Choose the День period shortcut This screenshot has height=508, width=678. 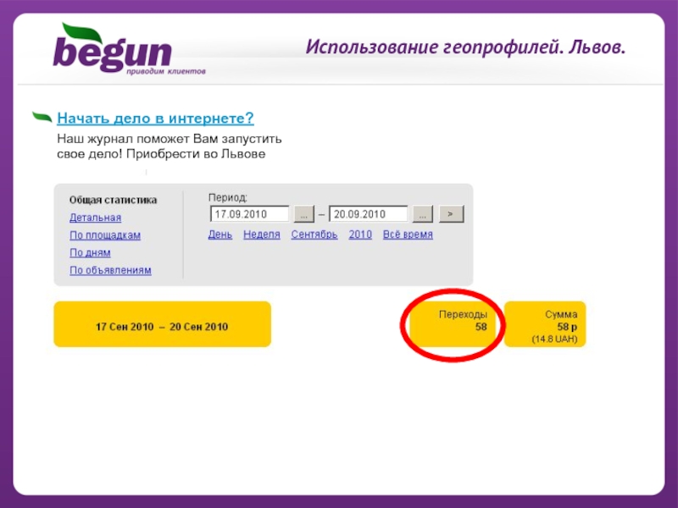(x=220, y=235)
